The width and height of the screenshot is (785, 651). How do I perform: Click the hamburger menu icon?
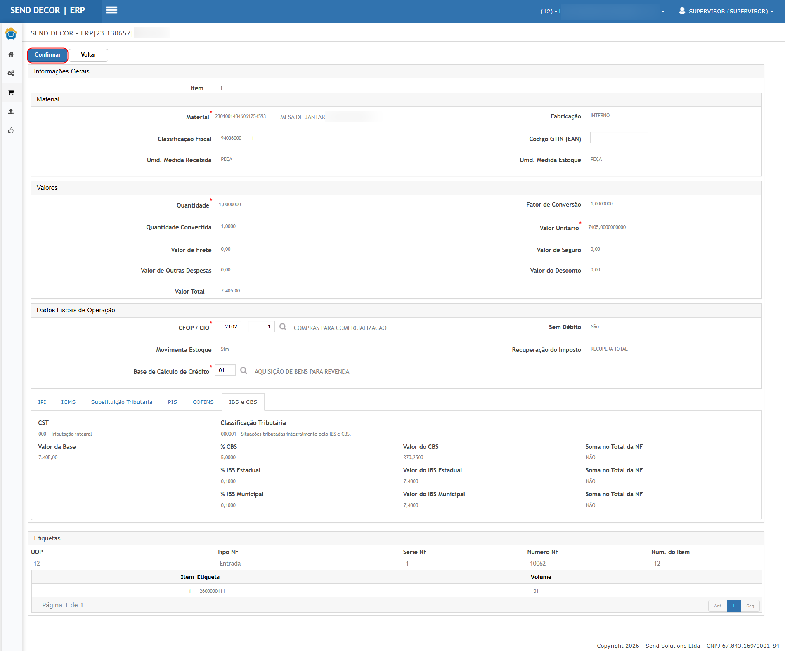[x=111, y=10]
